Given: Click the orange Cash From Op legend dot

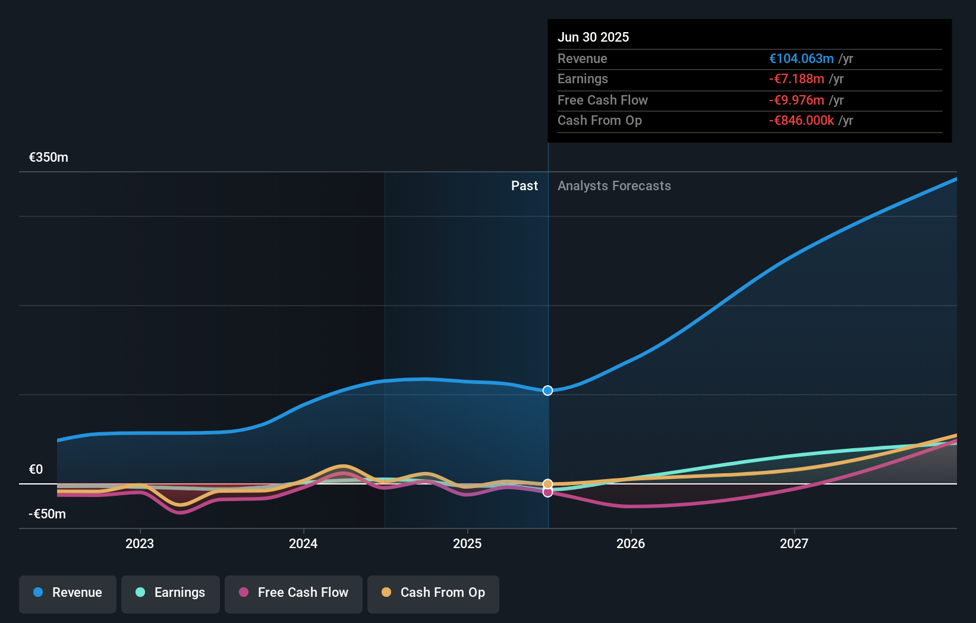Looking at the screenshot, I should [387, 593].
